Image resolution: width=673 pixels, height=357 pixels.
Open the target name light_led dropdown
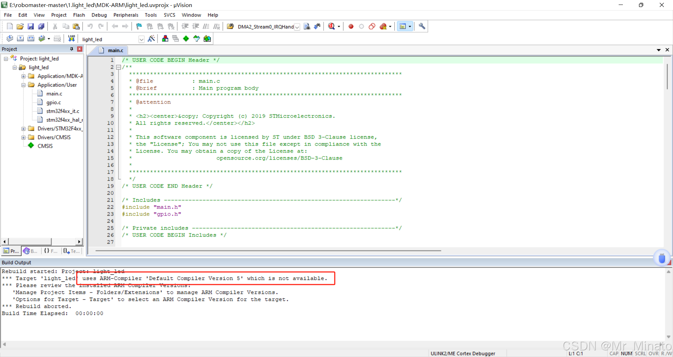(141, 39)
